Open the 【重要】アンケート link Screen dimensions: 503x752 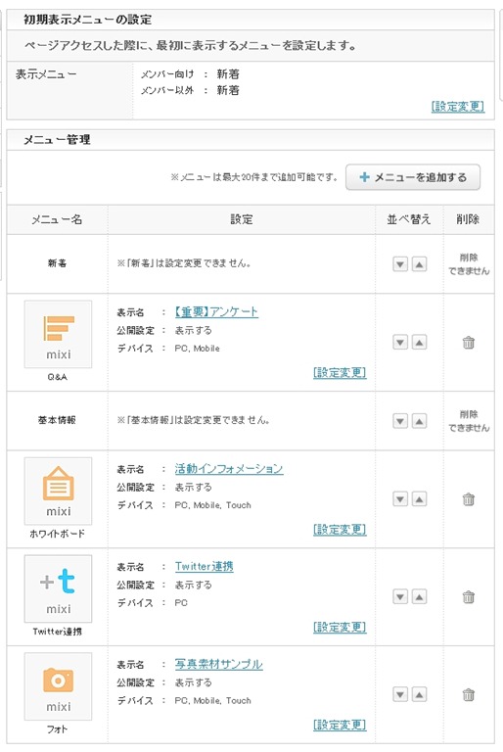pos(216,311)
